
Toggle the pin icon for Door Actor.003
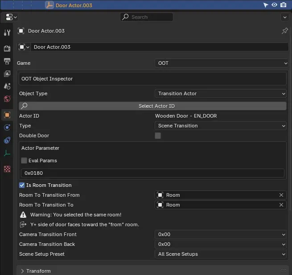click(284, 31)
